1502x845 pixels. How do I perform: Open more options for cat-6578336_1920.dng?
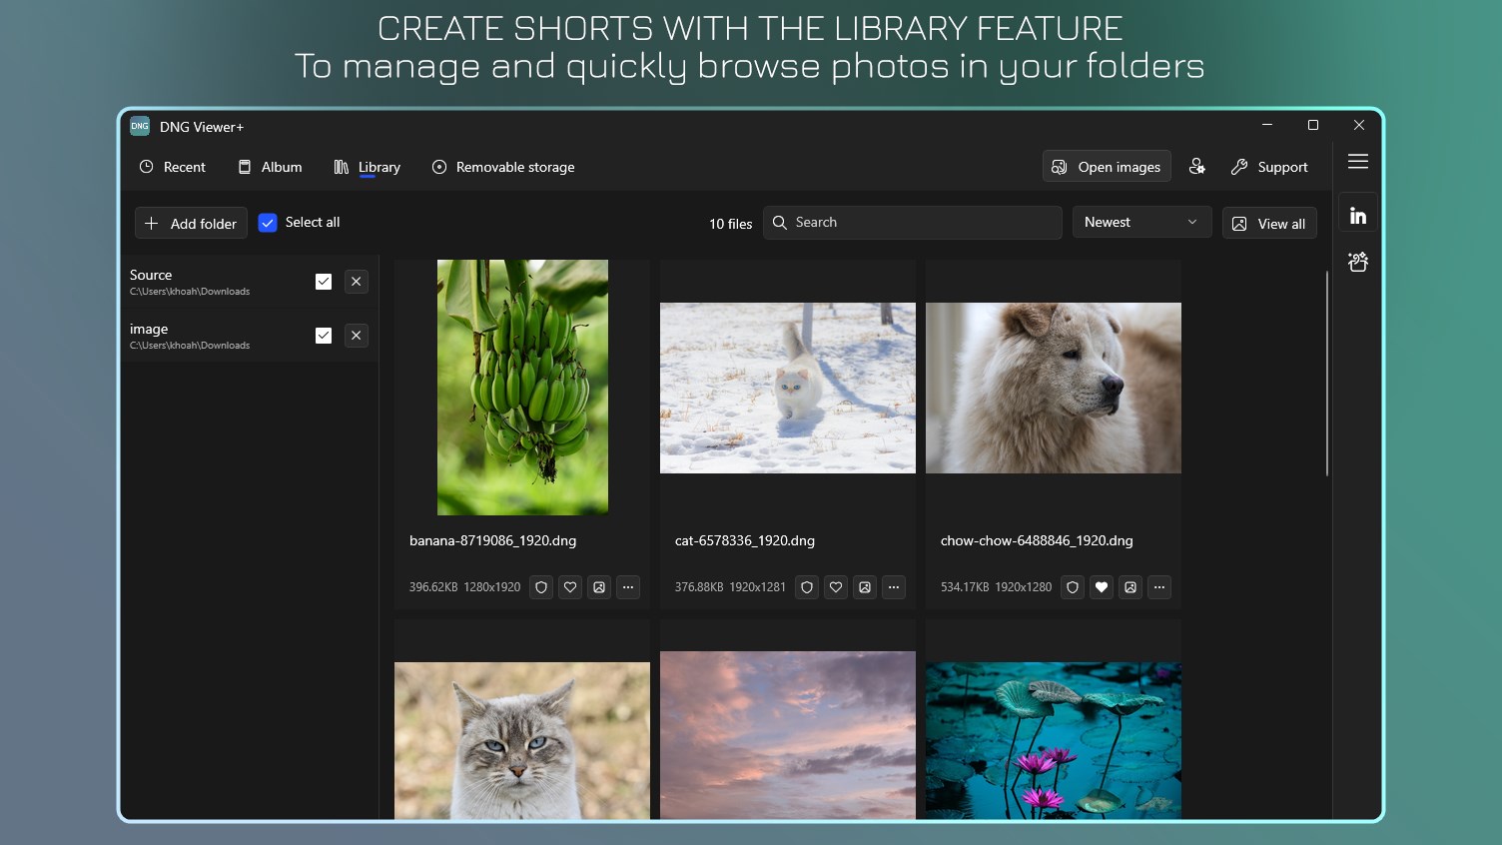coord(894,587)
